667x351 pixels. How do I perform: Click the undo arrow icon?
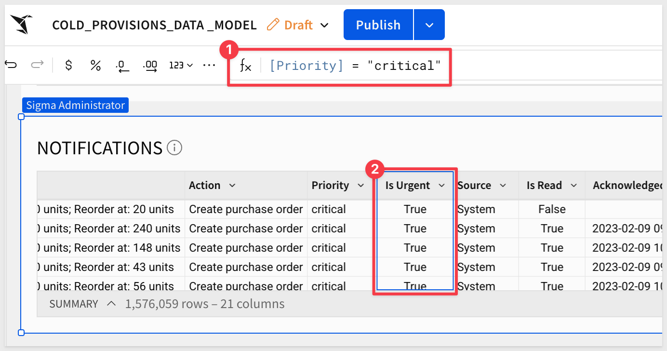[11, 65]
